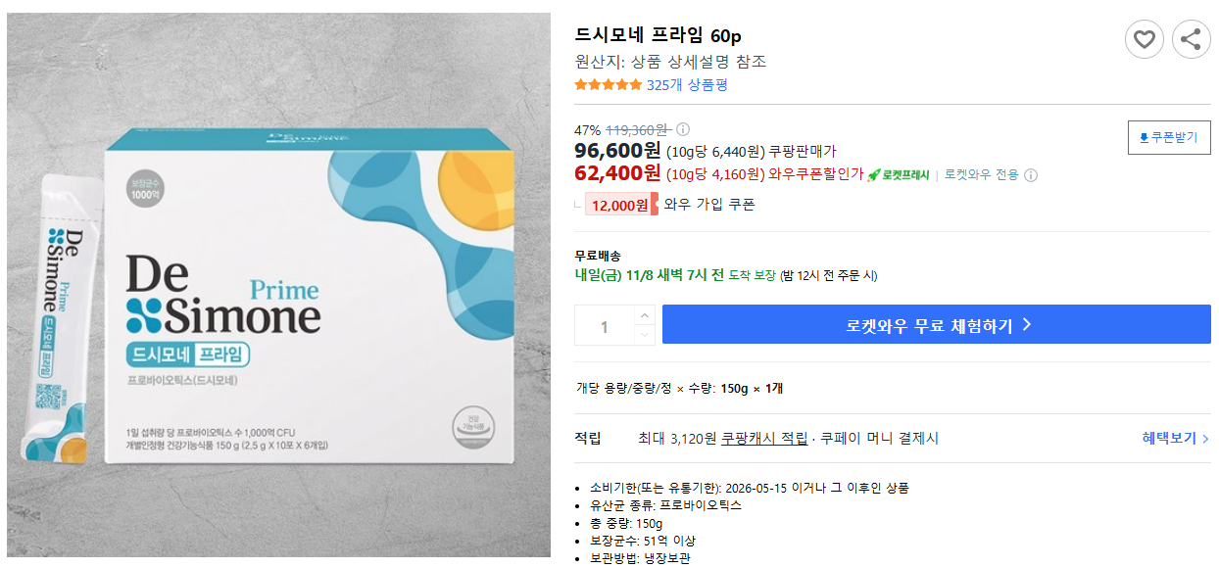Image resolution: width=1219 pixels, height=568 pixels.
Task: Click the quantity input field showing 1
Action: pos(603,324)
